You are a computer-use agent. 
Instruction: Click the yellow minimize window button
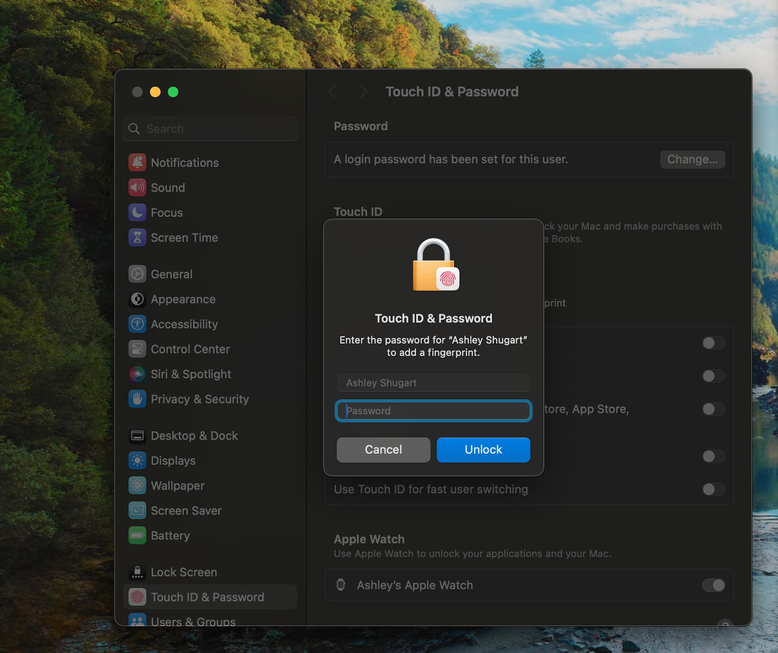coord(155,92)
